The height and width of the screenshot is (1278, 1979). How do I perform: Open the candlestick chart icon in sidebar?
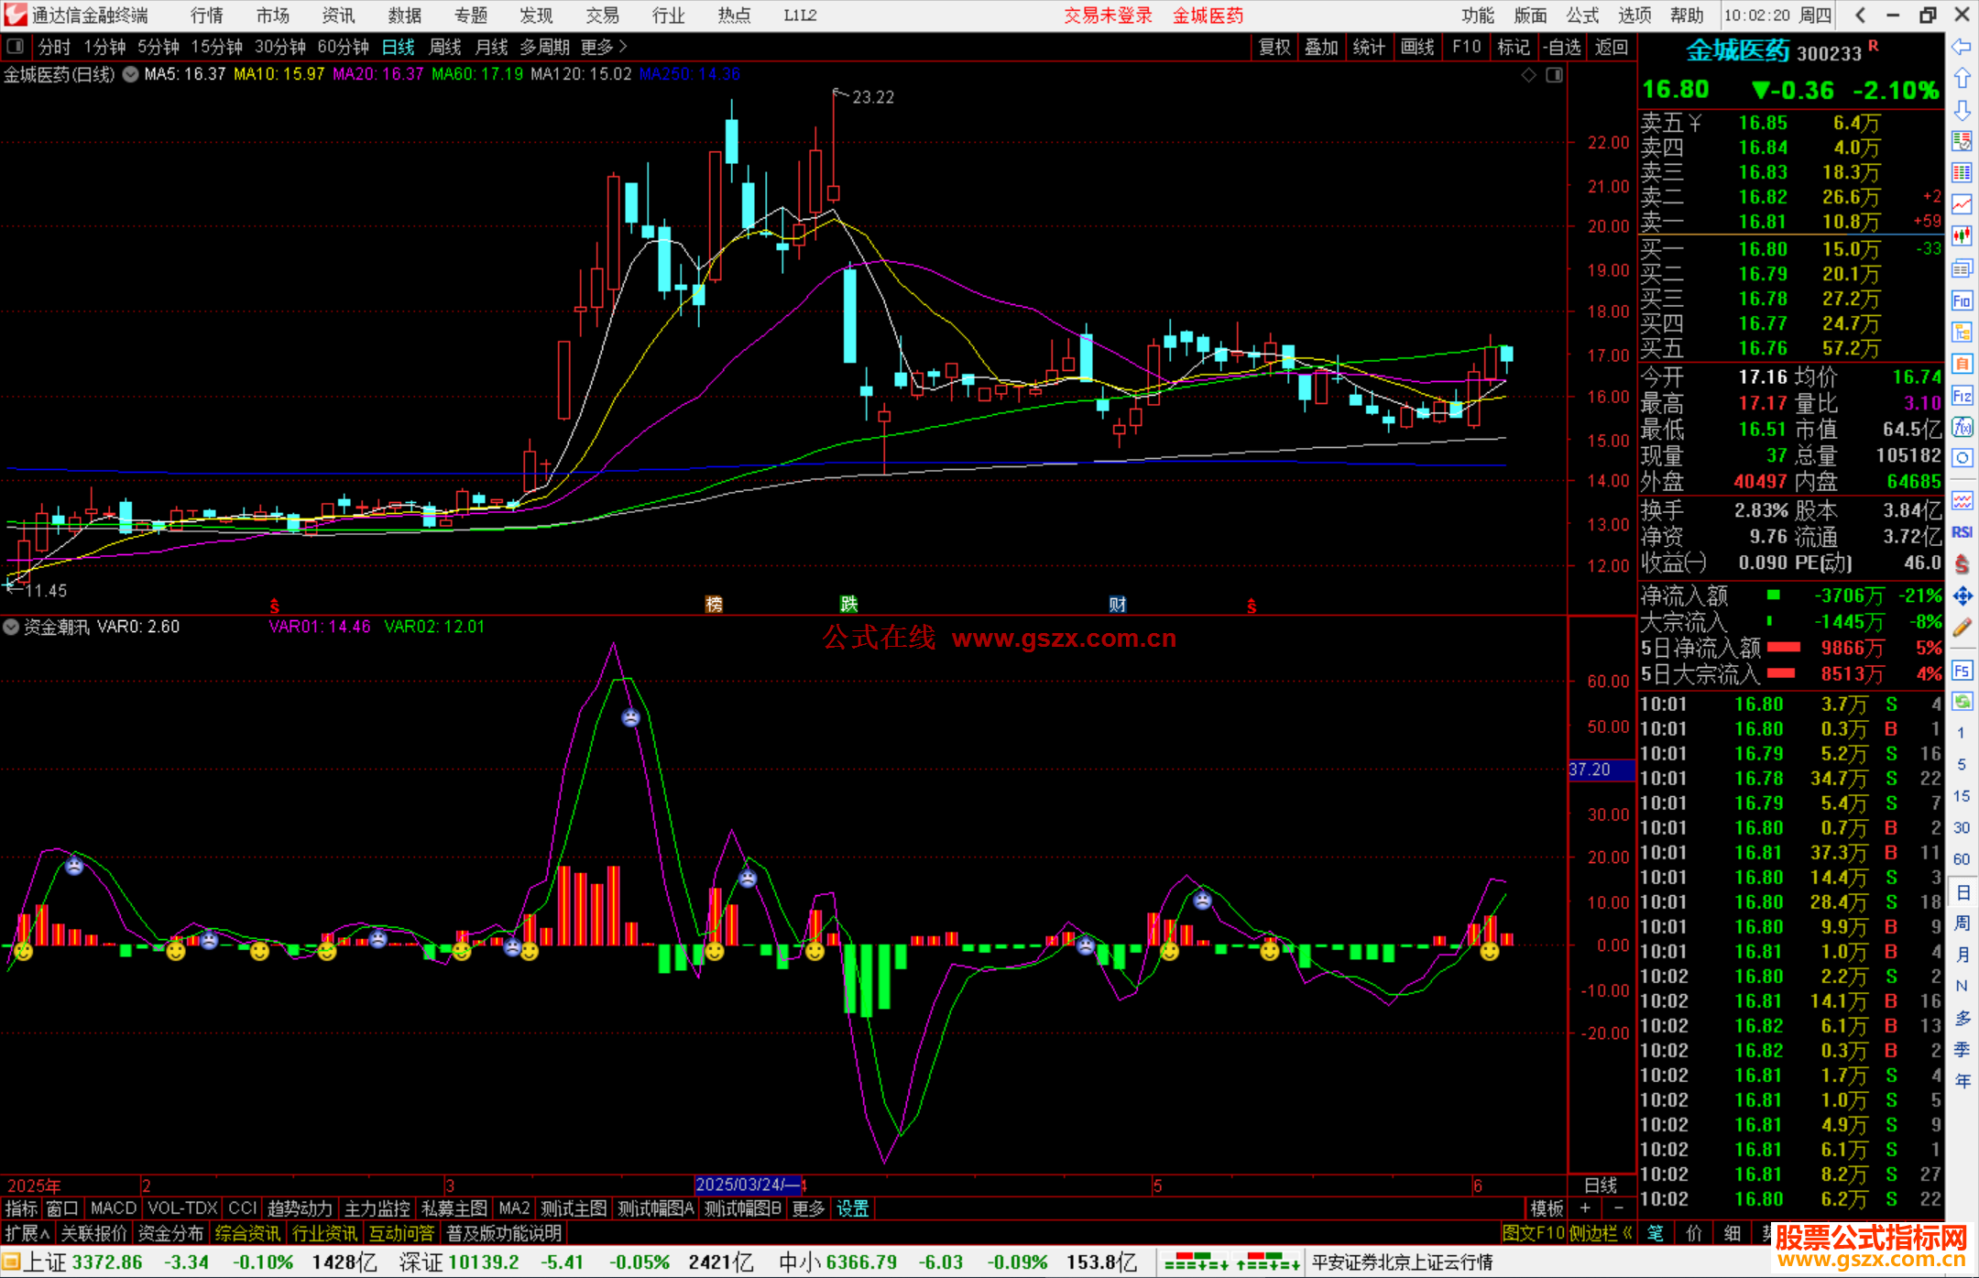tap(1962, 236)
